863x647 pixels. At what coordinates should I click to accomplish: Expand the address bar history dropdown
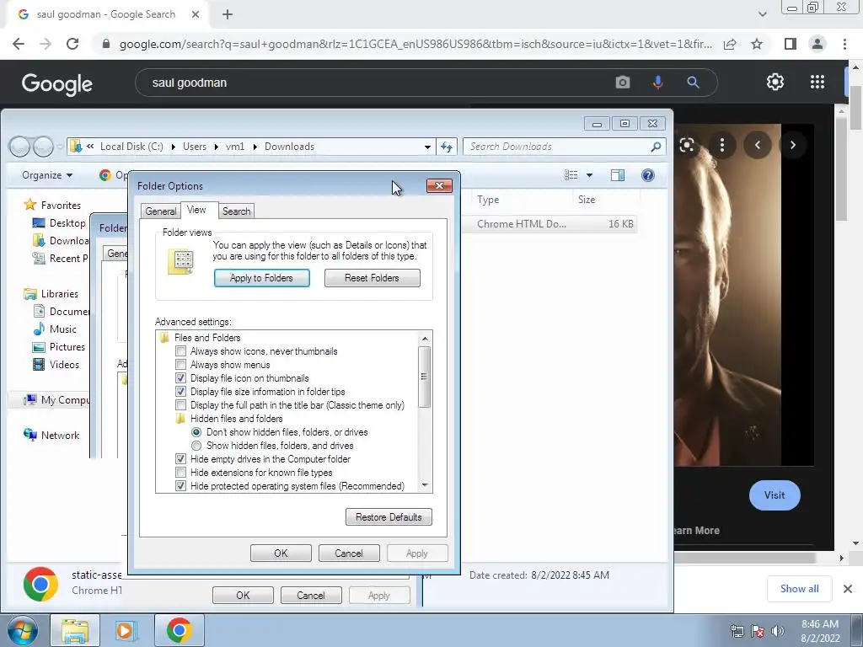click(x=427, y=147)
